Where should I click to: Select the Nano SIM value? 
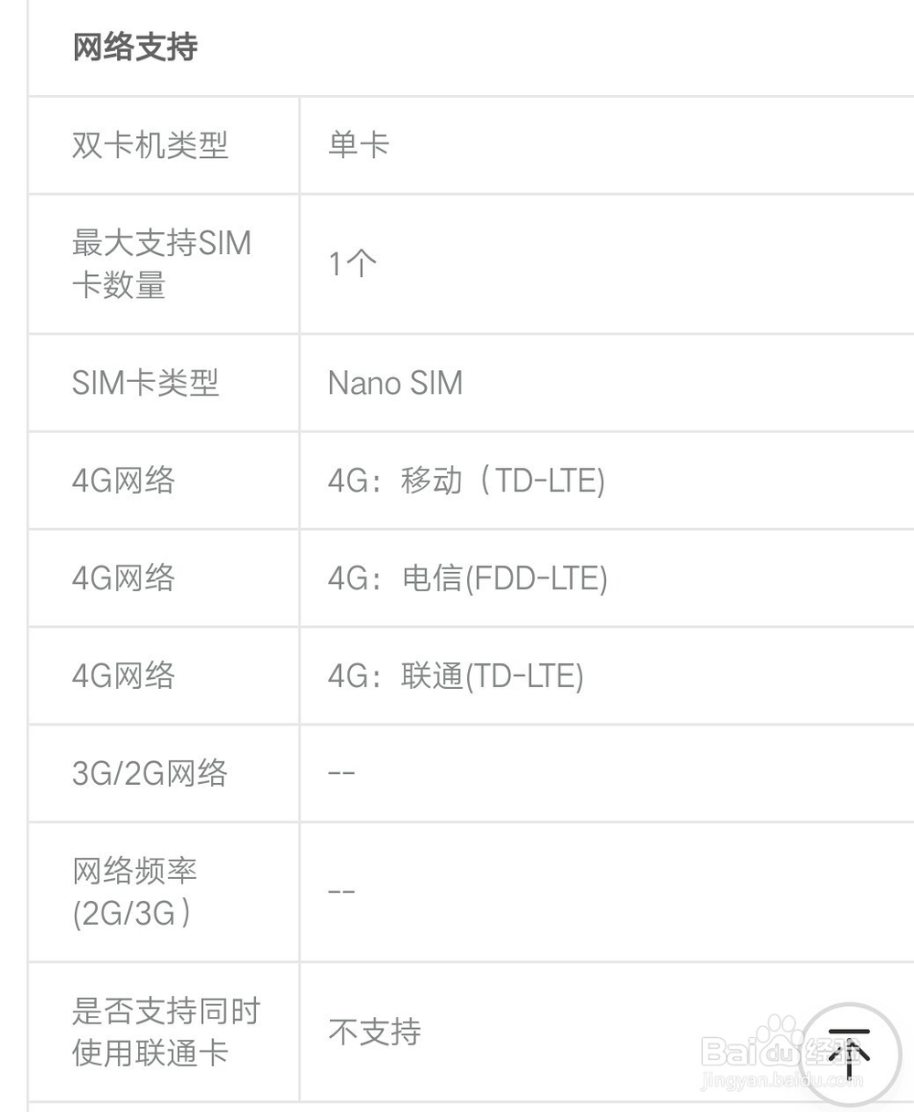[395, 383]
